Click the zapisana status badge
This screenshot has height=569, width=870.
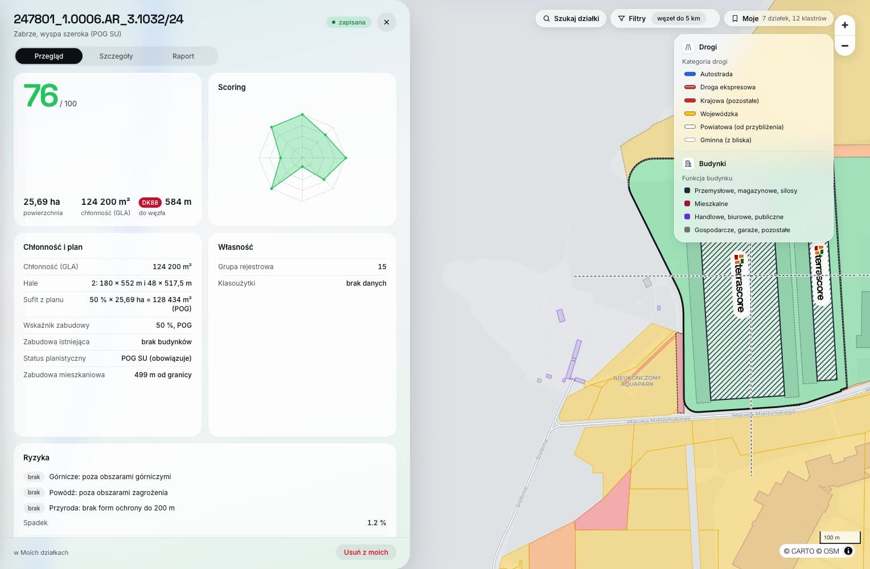[x=348, y=22]
